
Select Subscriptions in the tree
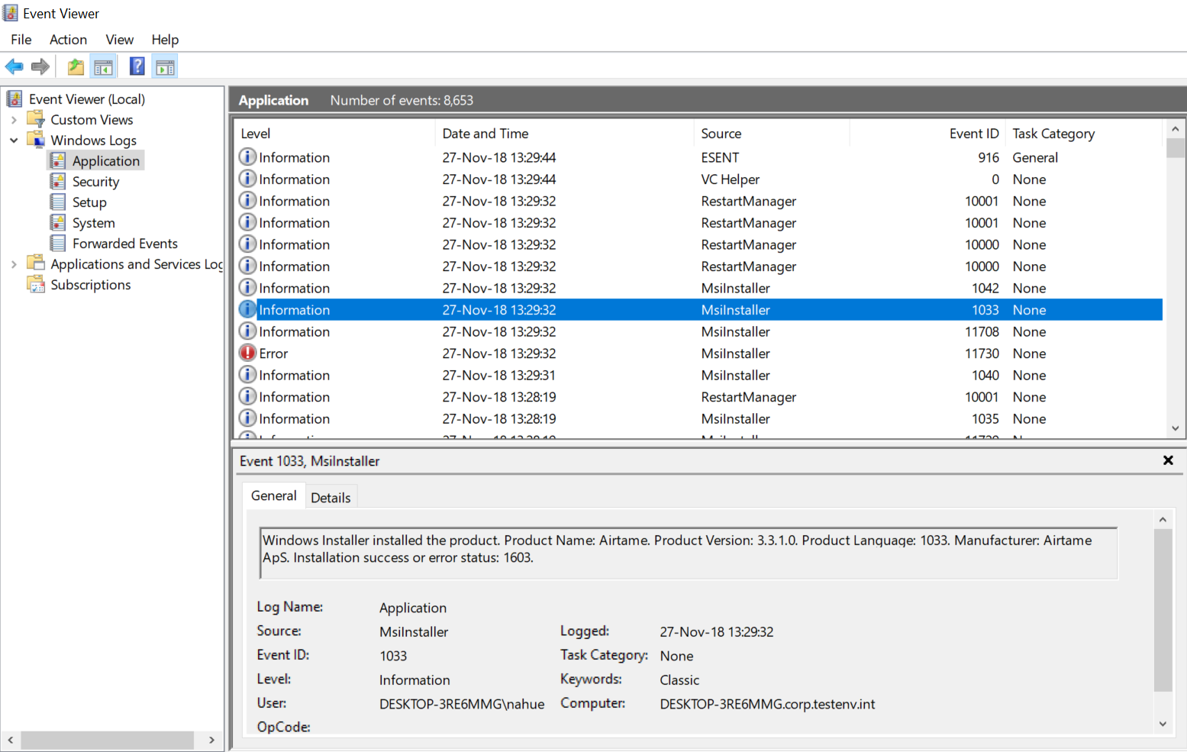click(90, 285)
